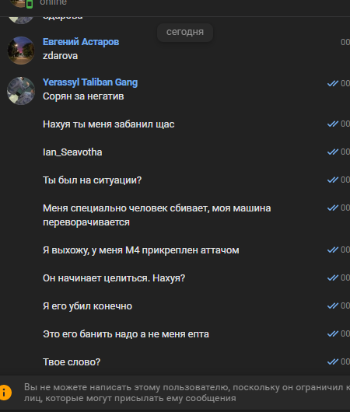Viewport: 350px width, 412px height.
Task: Click the orange info icon in restriction notice
Action: tap(5, 393)
